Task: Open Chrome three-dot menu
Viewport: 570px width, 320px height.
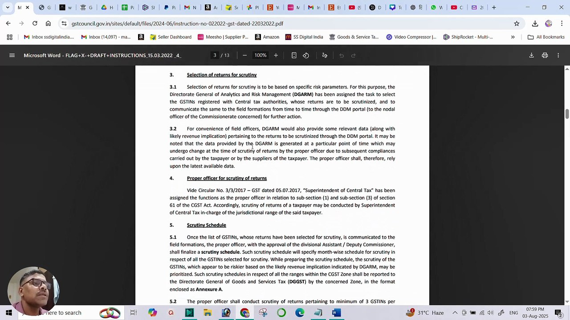Action: [562, 24]
